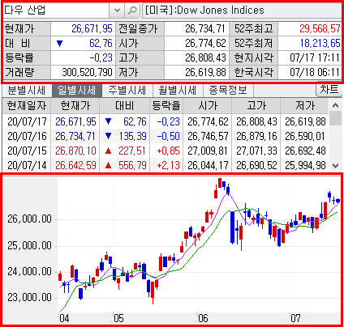344x327 pixels.
Task: Click the table scrollbar down arrow
Action: 336,165
